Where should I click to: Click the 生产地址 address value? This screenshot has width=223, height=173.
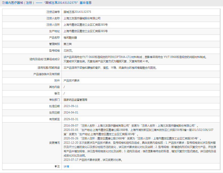pos(86,31)
